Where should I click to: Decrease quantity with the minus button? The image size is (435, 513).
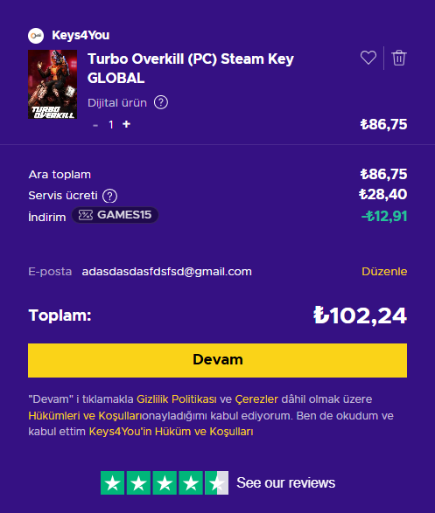pyautogui.click(x=95, y=125)
